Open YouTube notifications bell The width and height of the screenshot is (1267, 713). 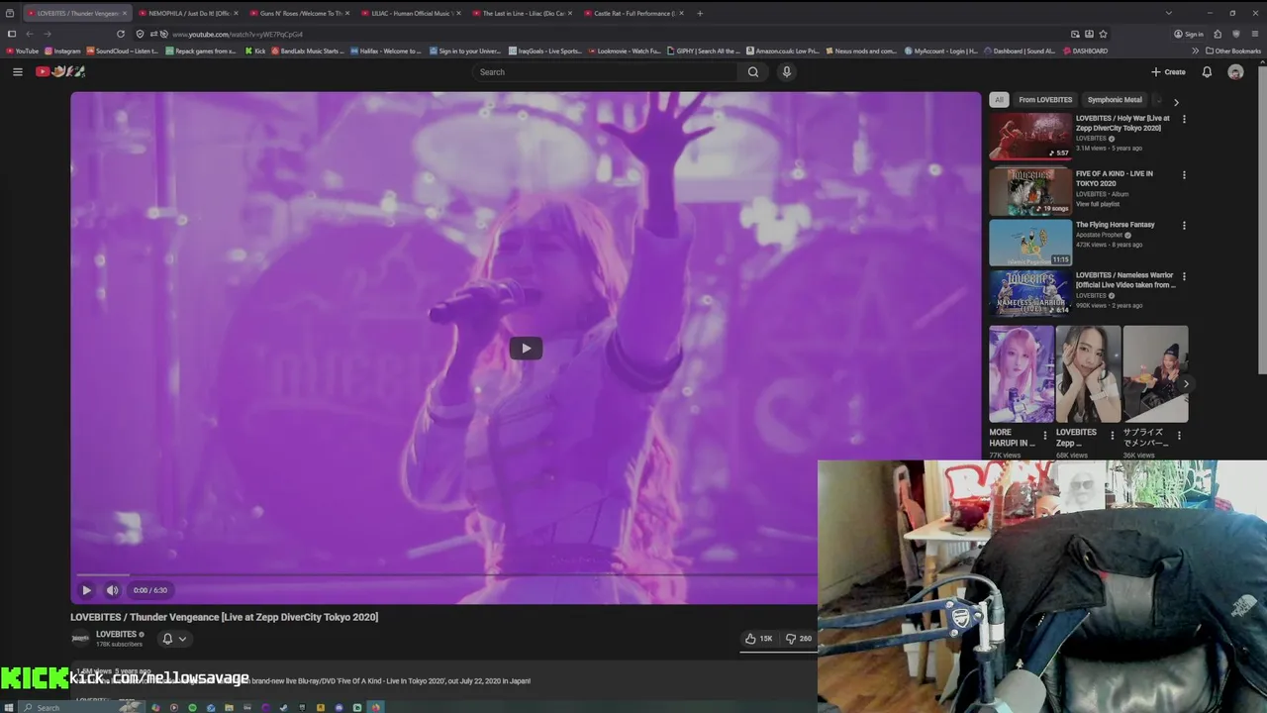1207,71
